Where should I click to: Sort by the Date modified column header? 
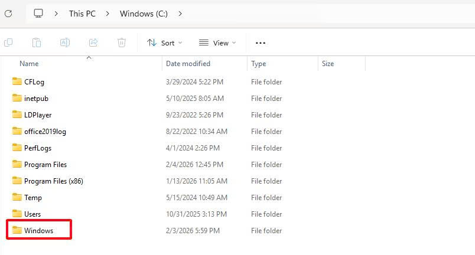pos(188,64)
